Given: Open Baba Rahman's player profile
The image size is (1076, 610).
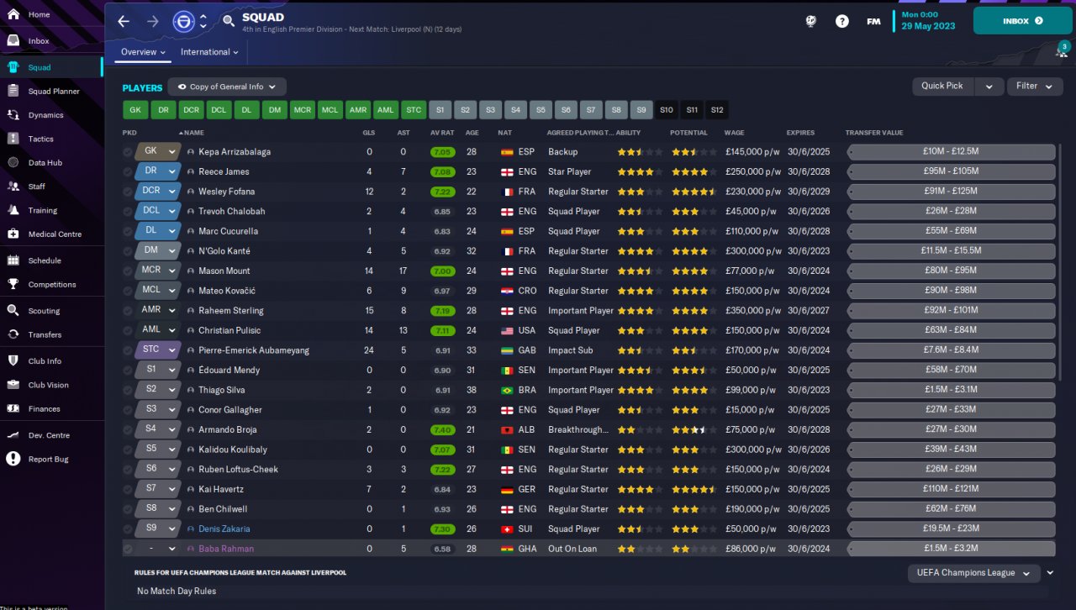Looking at the screenshot, I should (226, 549).
